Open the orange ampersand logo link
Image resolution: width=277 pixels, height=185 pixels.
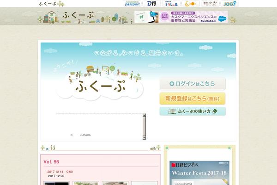(x=190, y=4)
